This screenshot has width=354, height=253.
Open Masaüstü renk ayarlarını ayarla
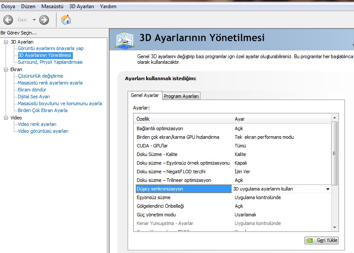pos(50,83)
